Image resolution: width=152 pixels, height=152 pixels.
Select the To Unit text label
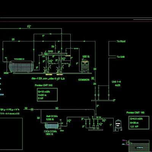(120, 57)
